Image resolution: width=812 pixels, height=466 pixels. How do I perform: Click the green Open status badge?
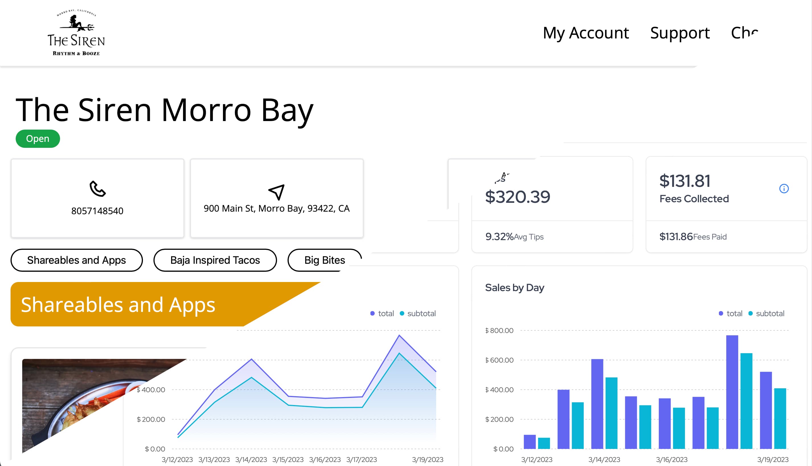(38, 139)
